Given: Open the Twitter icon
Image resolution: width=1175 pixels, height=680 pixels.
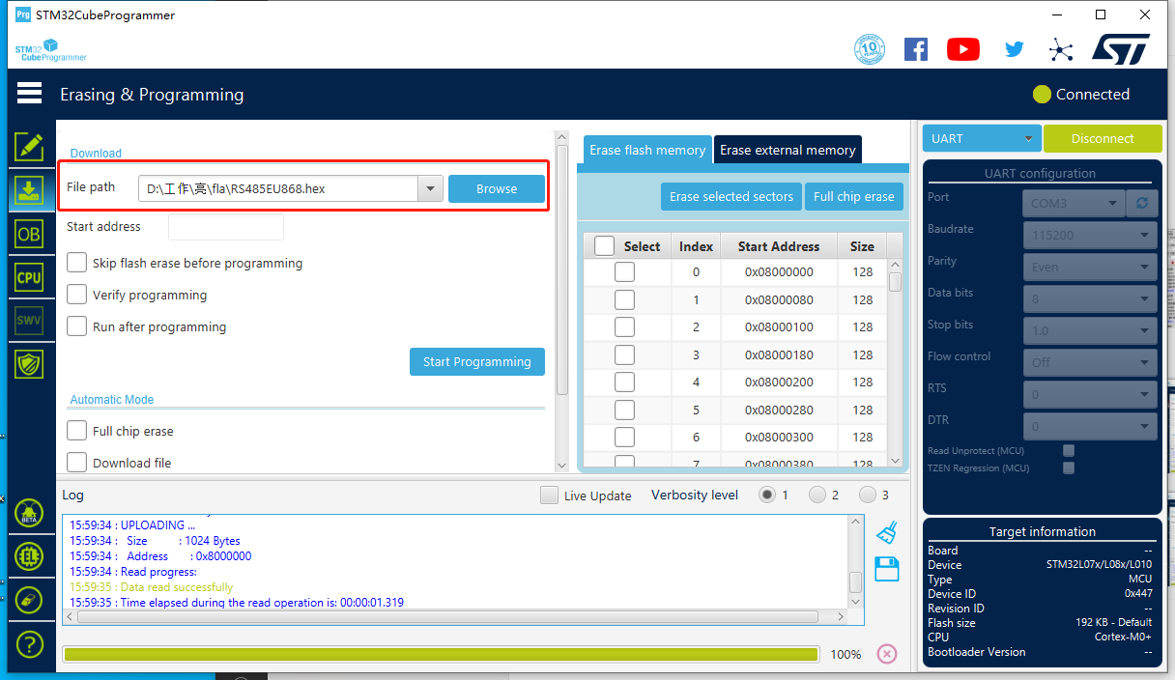Looking at the screenshot, I should (x=1014, y=49).
